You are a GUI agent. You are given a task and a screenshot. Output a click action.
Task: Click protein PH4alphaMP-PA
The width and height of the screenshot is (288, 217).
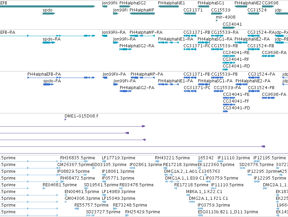(x=142, y=78)
